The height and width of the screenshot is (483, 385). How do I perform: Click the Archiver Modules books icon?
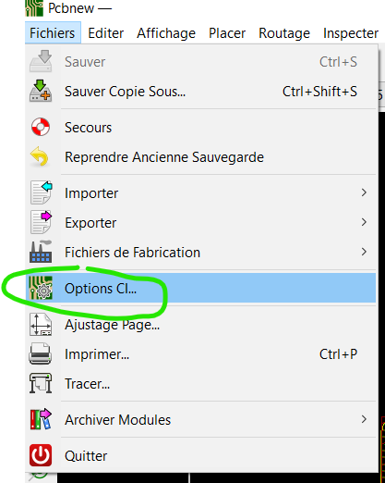tap(41, 419)
